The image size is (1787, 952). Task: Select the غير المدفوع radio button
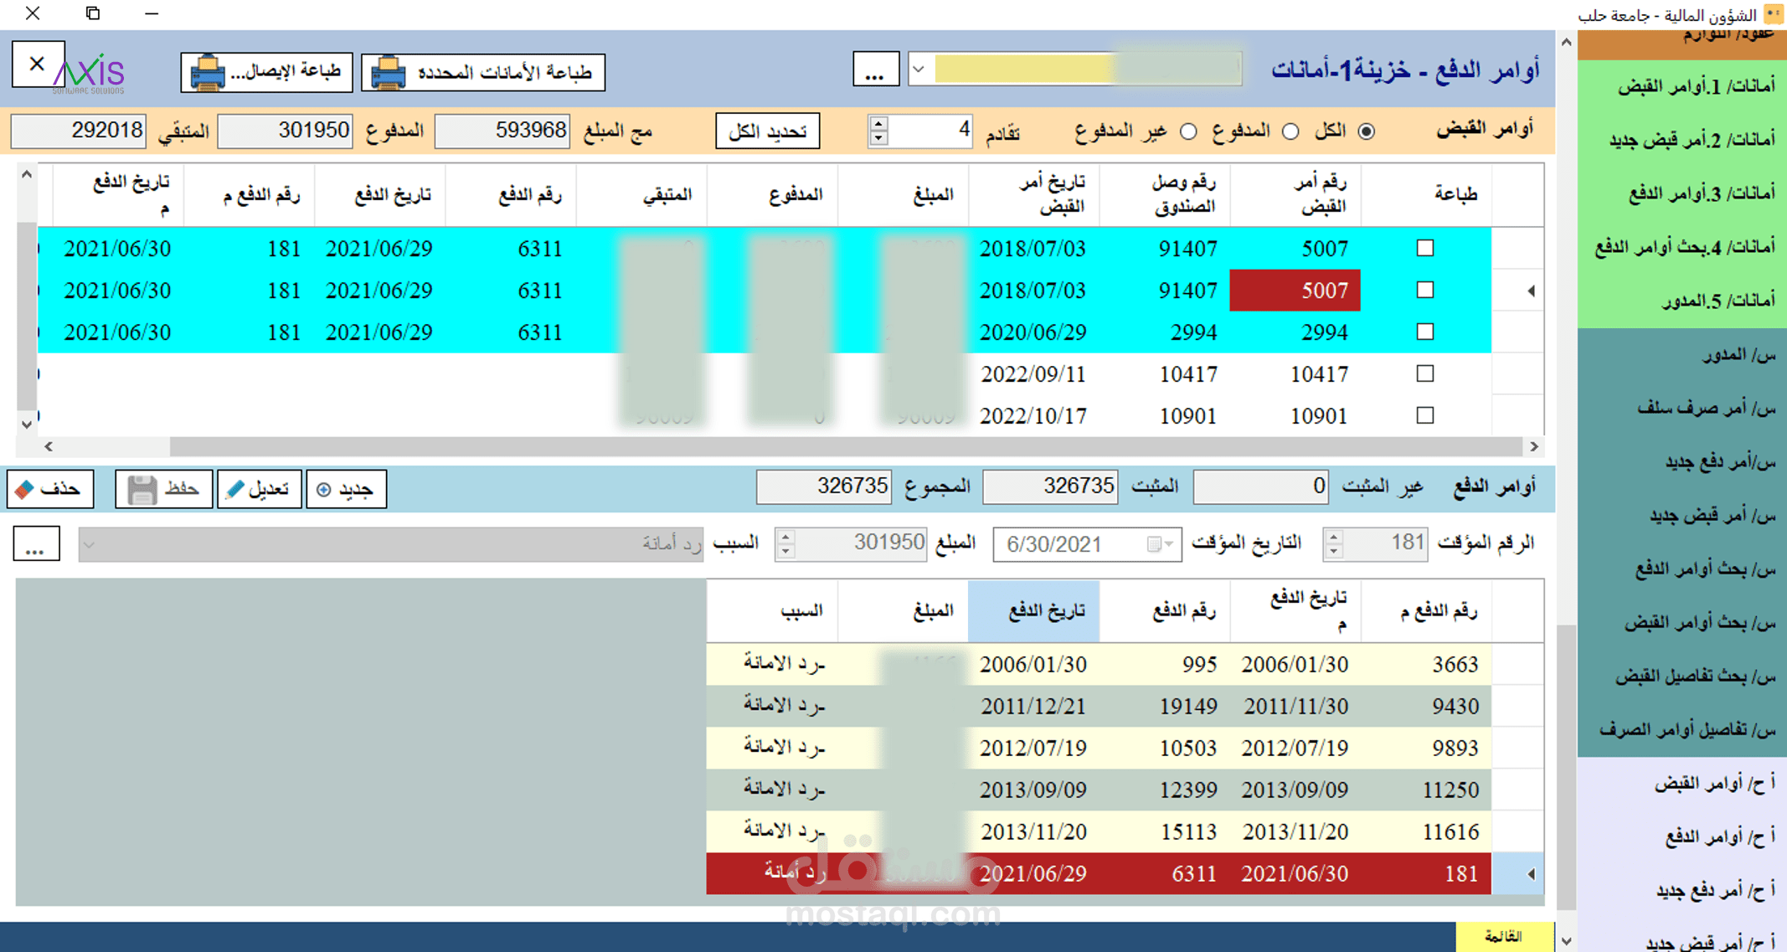1188,131
